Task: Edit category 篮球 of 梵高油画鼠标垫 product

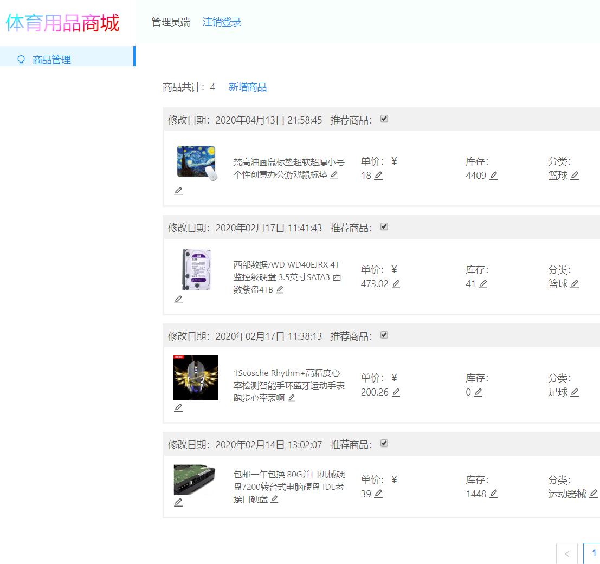Action: 575,176
